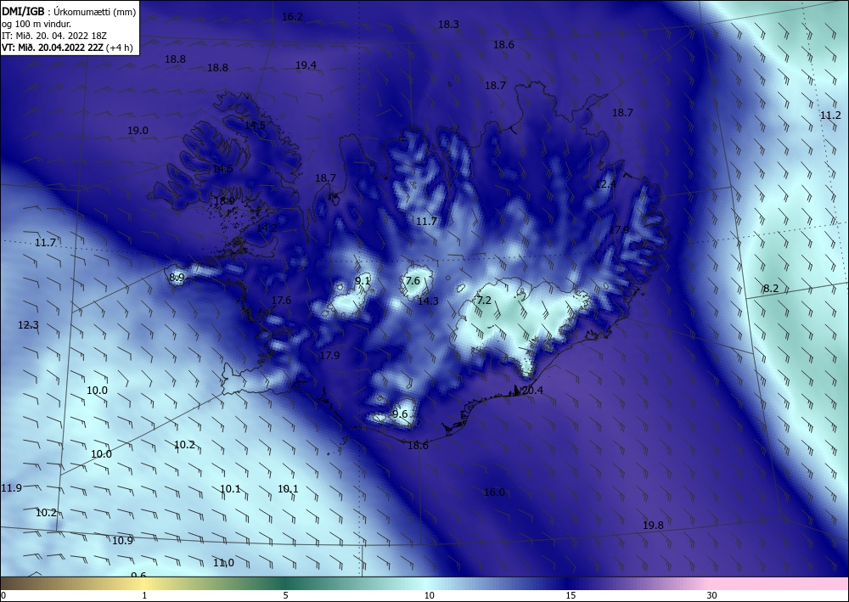Click the 7.6 value on Hofsjökull
Image resolution: width=849 pixels, height=602 pixels.
[412, 280]
